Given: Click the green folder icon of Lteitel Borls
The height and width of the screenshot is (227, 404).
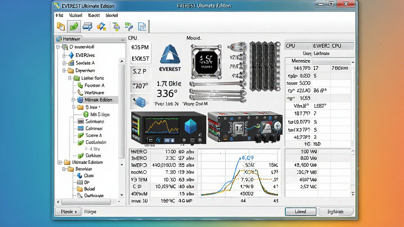Looking at the screenshot, I should click(77, 78).
